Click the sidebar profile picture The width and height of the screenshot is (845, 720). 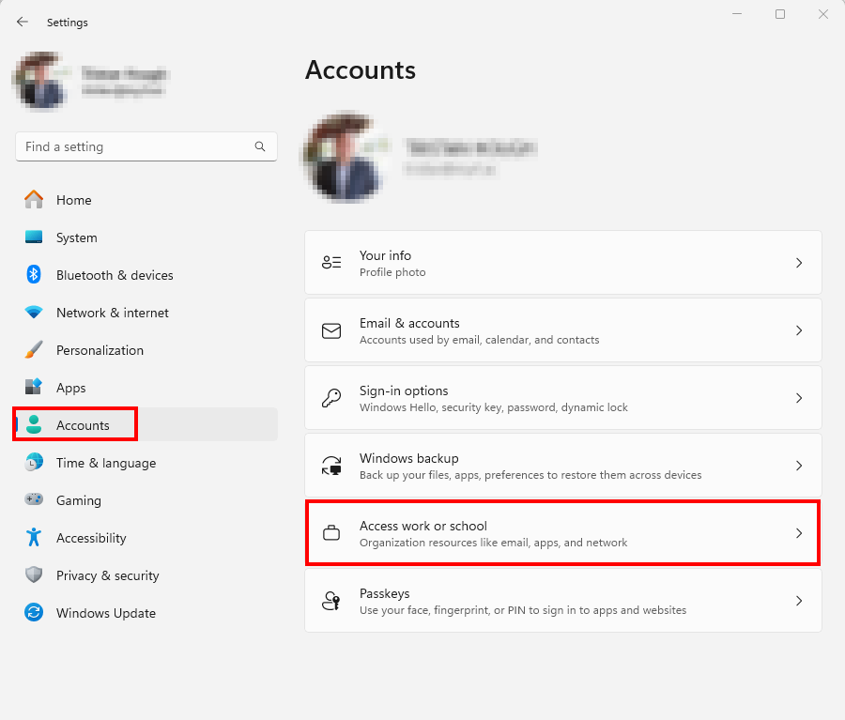[x=41, y=81]
